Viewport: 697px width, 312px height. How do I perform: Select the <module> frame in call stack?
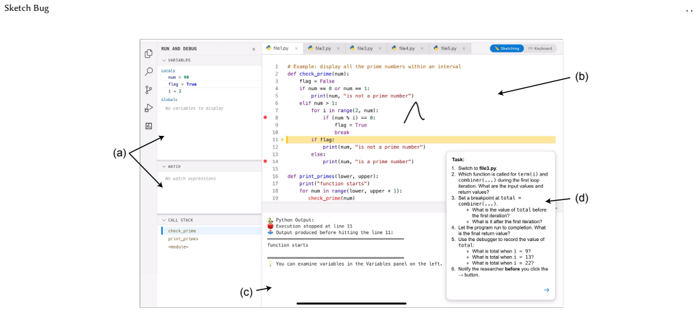pos(178,246)
